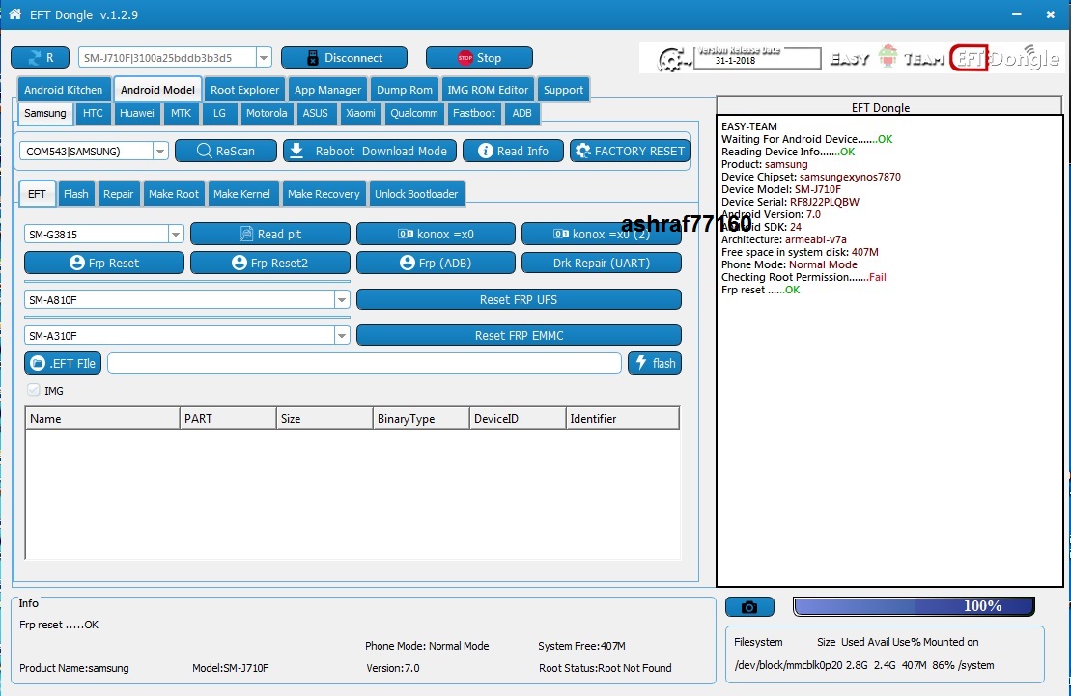Click the Drk Repair (UART) button
Screen dimensions: 1071x696
tap(602, 263)
